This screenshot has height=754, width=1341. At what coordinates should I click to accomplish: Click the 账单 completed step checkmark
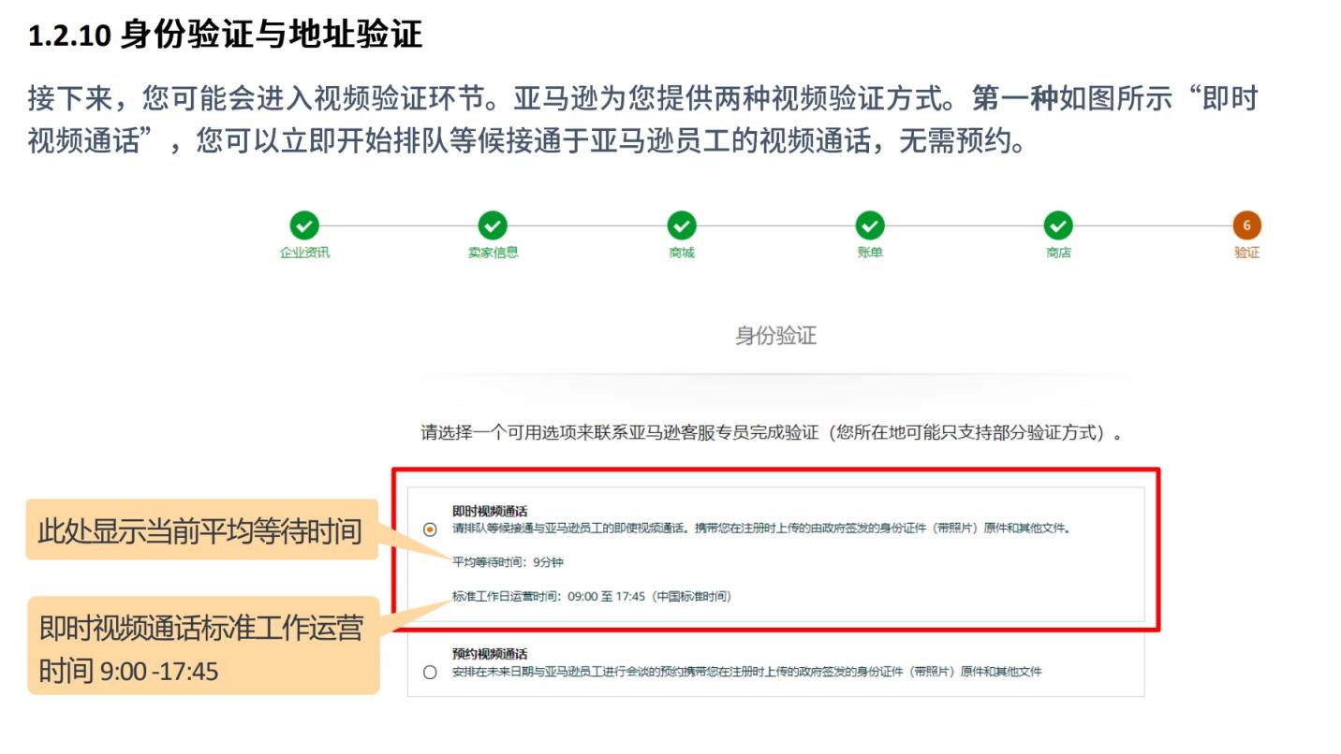coord(870,225)
